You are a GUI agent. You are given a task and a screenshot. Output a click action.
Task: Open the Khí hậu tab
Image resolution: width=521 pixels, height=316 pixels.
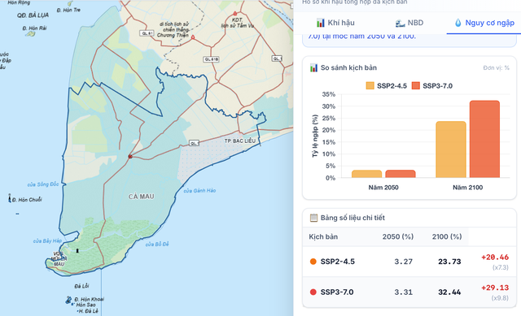pos(335,23)
